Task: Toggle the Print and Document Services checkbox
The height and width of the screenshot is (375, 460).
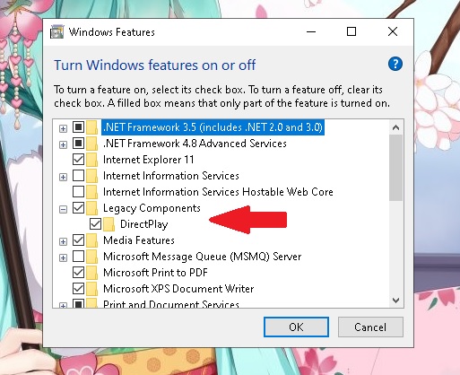Action: click(78, 304)
